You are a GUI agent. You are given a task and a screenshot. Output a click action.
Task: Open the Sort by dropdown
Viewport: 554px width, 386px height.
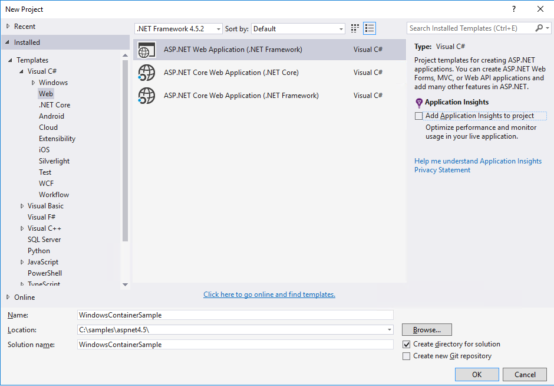pos(298,29)
